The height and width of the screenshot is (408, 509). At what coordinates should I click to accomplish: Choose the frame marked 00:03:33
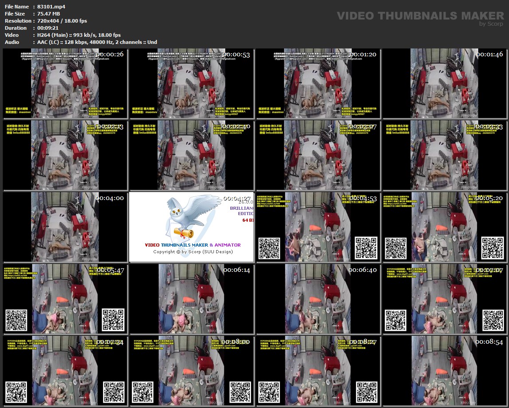[x=445, y=155]
